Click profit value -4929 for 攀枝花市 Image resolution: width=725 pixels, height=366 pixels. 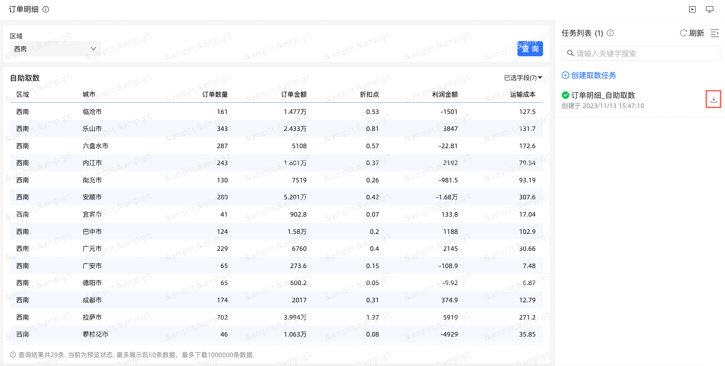[x=449, y=334]
